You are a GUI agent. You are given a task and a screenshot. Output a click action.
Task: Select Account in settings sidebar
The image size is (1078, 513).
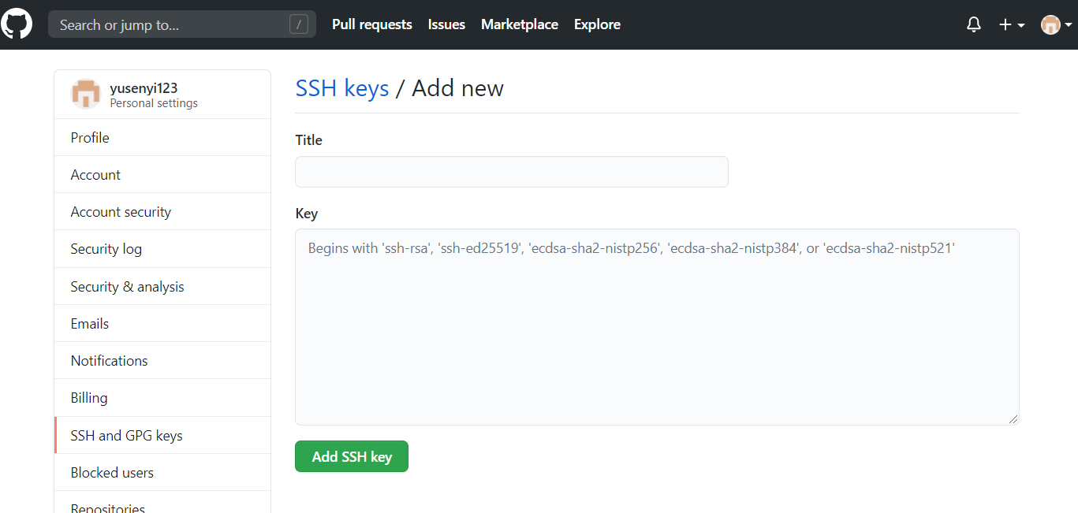[x=162, y=174]
